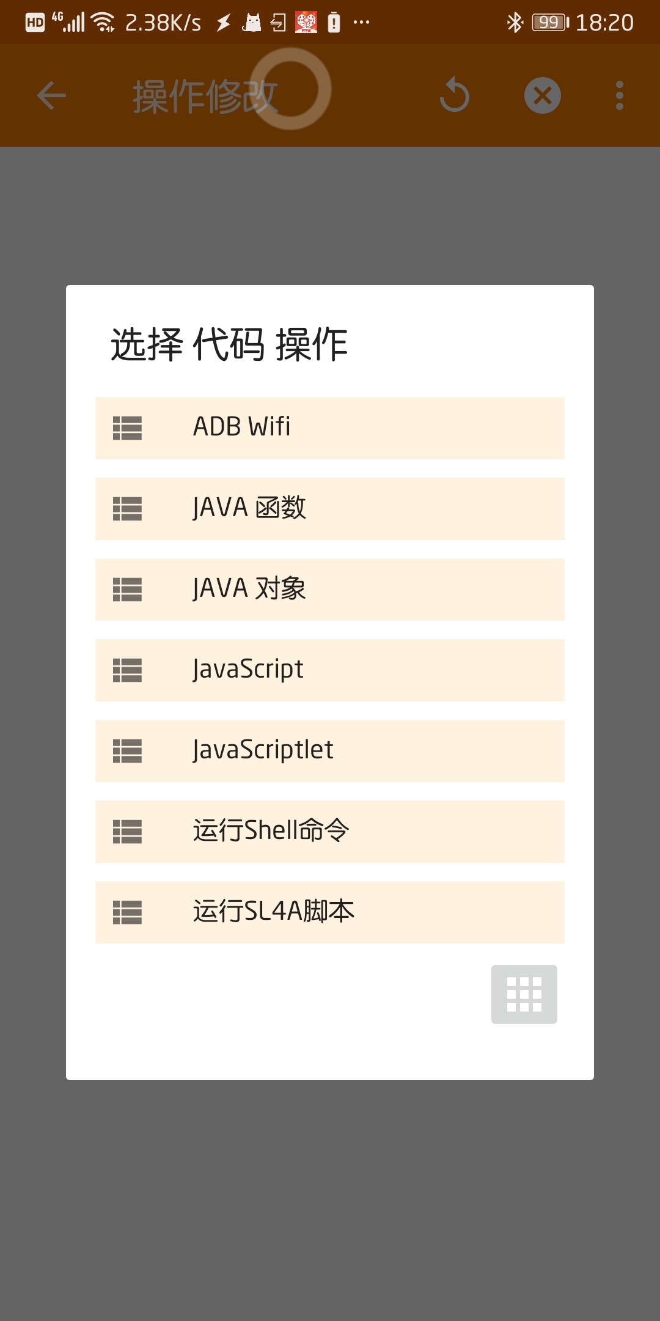Tap the Bluetooth status icon
This screenshot has height=1321, width=660.
click(x=515, y=23)
